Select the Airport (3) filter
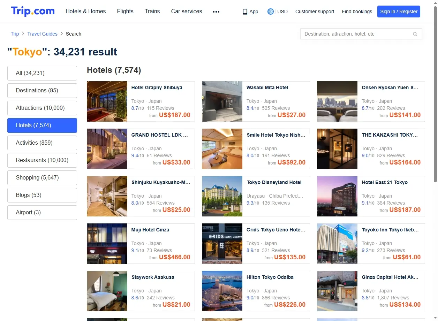Image resolution: width=438 pixels, height=321 pixels. point(42,213)
